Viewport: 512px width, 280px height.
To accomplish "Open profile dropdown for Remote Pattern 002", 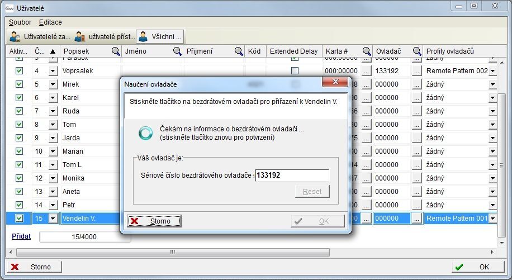I will [x=492, y=72].
